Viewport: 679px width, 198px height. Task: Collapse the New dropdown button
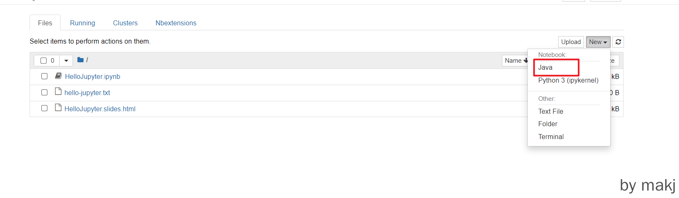pos(598,42)
